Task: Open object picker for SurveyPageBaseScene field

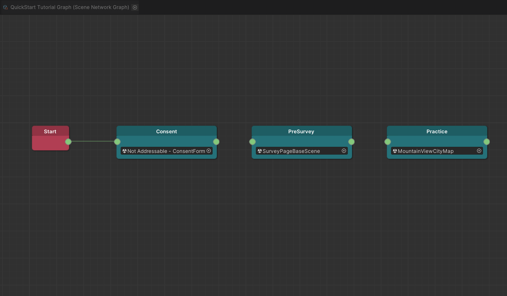Action: (344, 151)
